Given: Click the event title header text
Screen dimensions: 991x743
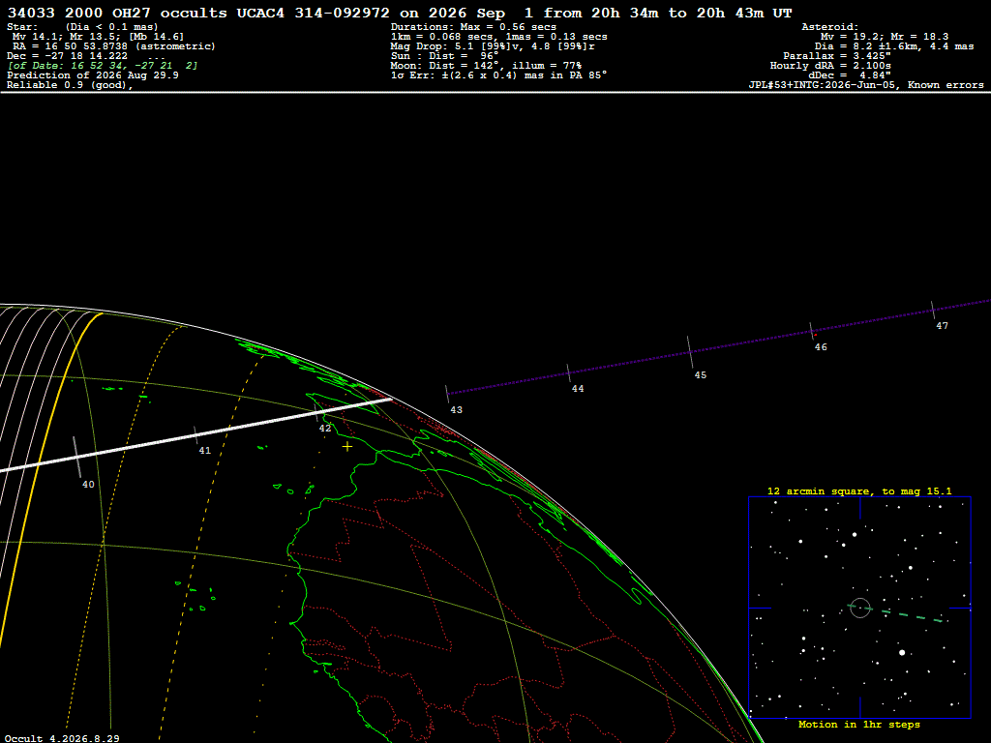Looking at the screenshot, I should [400, 13].
